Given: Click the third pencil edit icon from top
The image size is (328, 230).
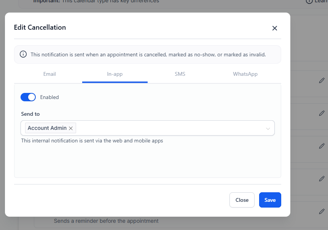Looking at the screenshot, I should click(x=322, y=146).
